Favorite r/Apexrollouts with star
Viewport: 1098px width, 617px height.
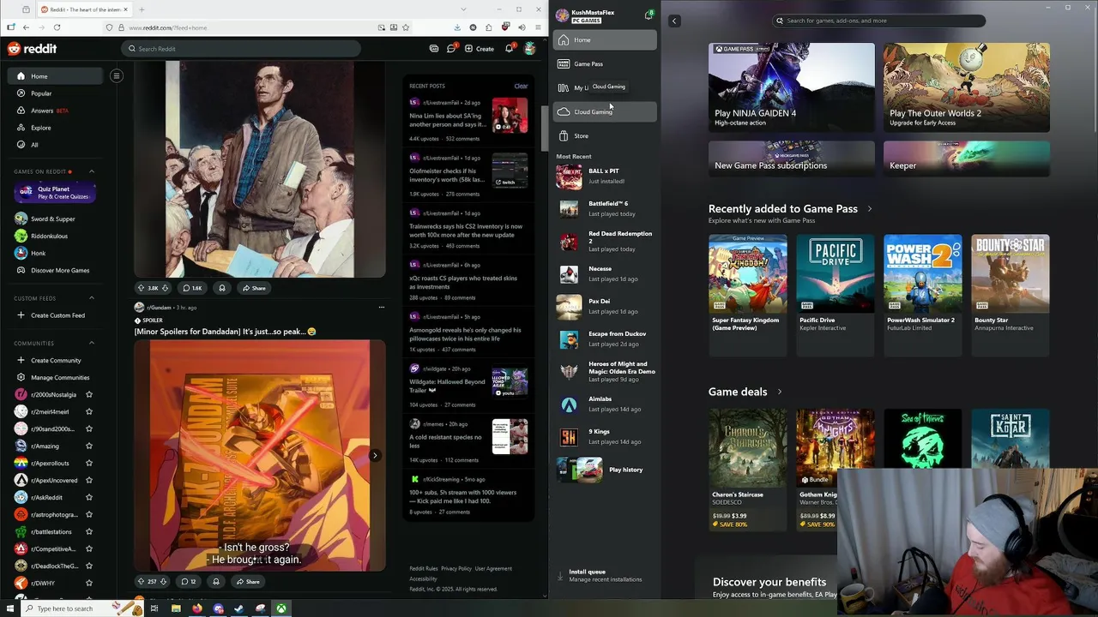pyautogui.click(x=89, y=463)
